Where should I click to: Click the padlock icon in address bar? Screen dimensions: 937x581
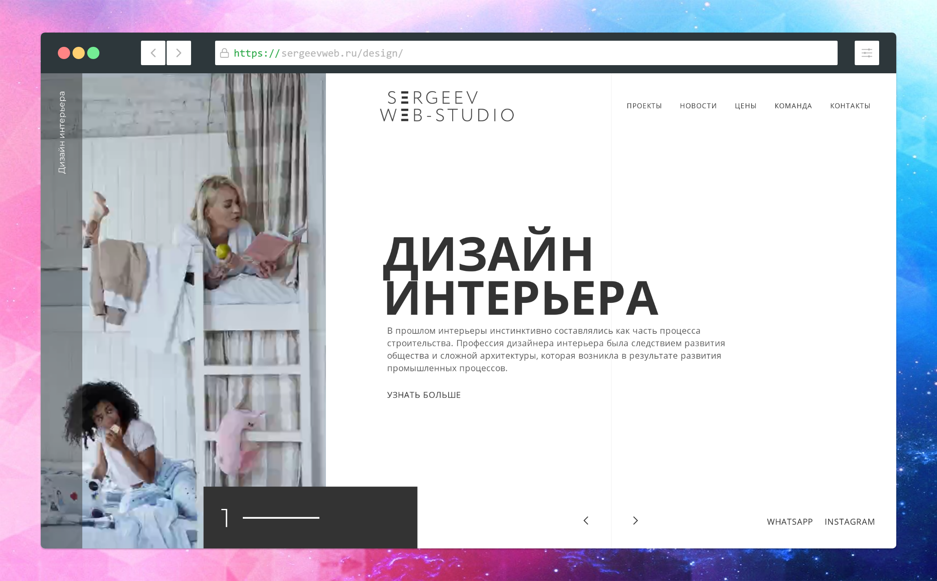click(224, 53)
